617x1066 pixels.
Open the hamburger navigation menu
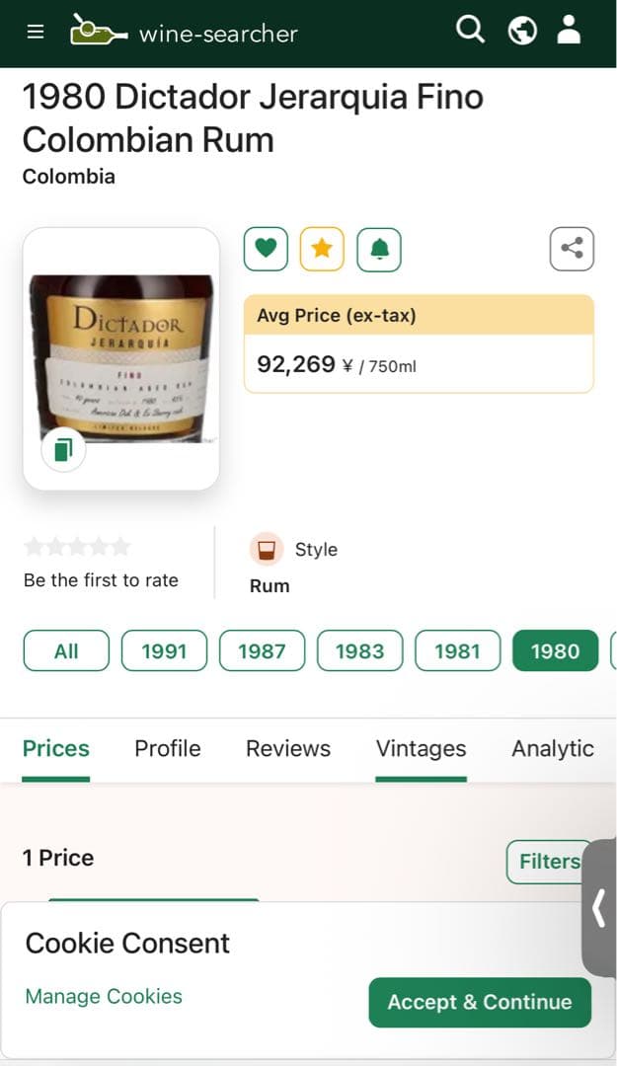coord(36,32)
